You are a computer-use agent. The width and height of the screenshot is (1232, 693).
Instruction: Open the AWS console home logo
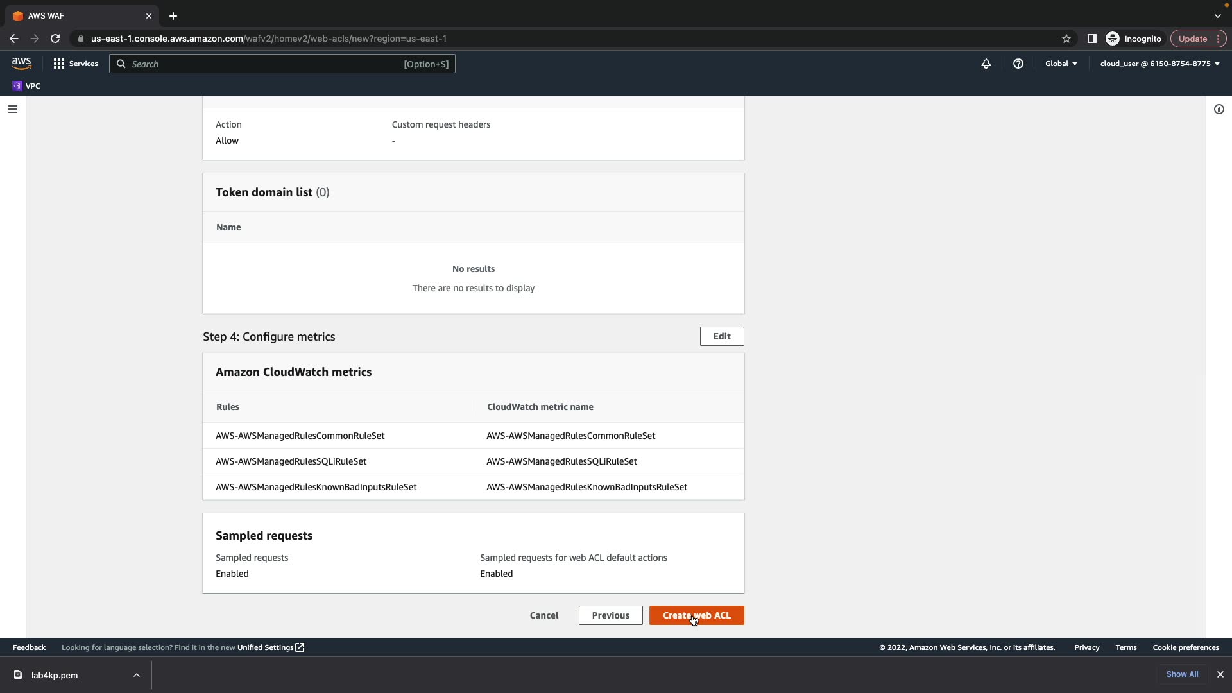click(x=21, y=63)
